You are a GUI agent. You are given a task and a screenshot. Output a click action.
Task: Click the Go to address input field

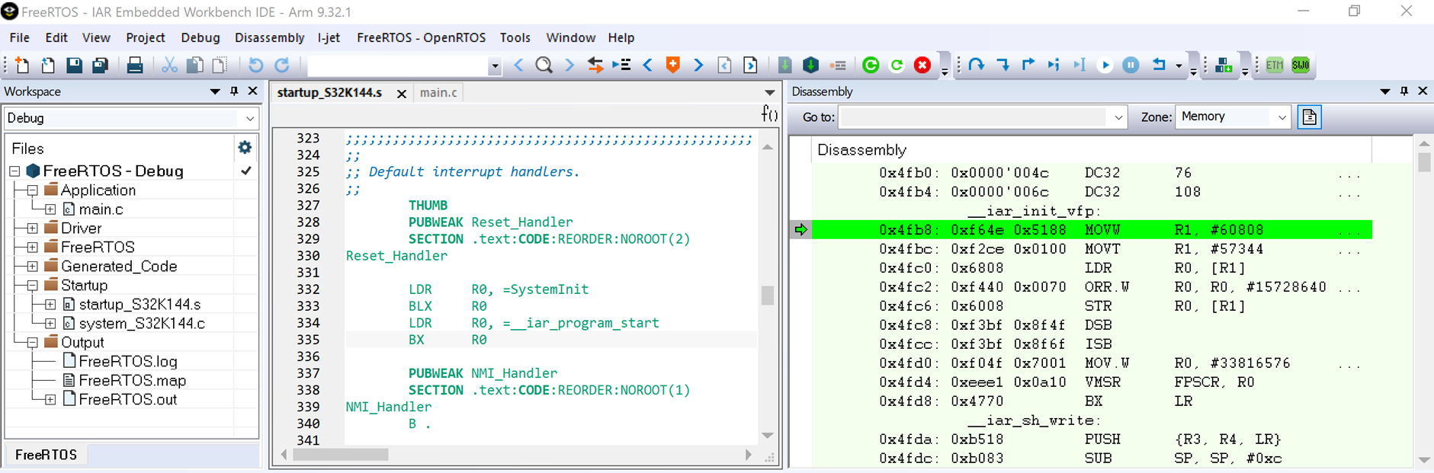coord(974,117)
